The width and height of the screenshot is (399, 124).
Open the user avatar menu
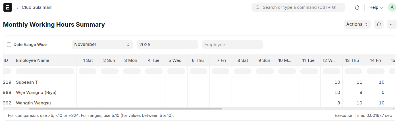(392, 7)
